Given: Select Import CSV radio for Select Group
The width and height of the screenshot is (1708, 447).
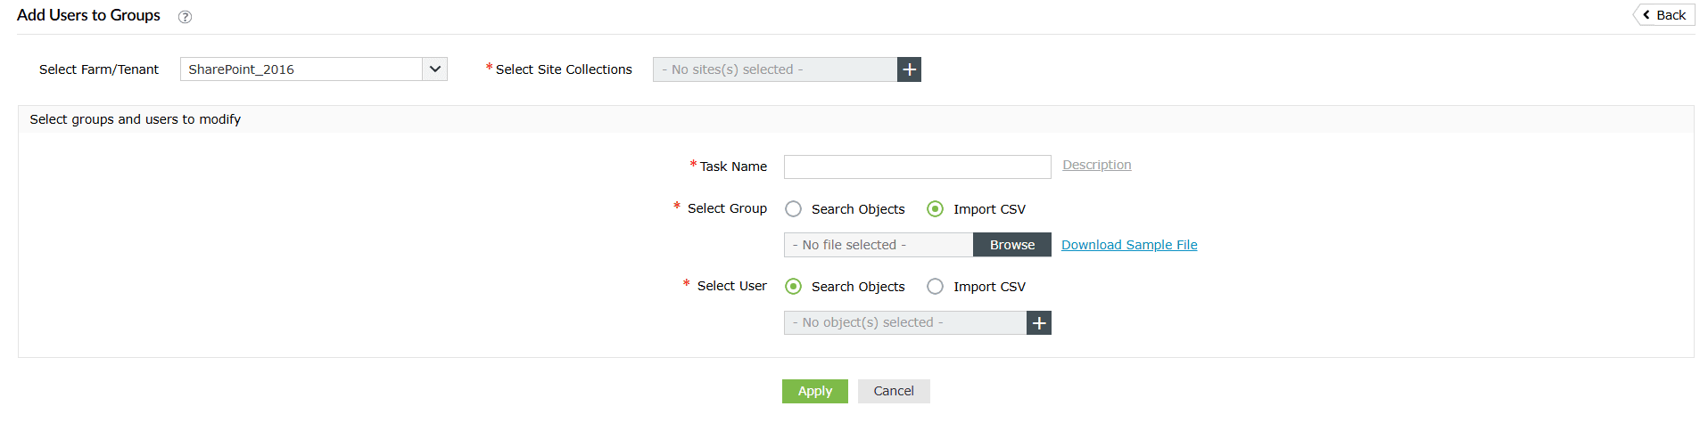Looking at the screenshot, I should [935, 209].
